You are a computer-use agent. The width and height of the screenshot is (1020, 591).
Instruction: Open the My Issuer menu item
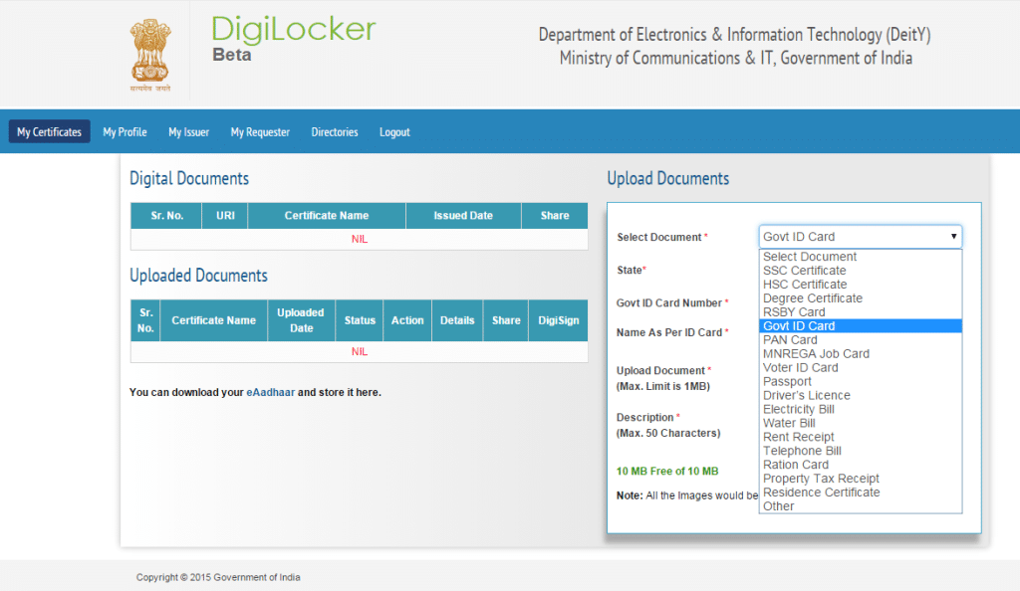pos(188,132)
